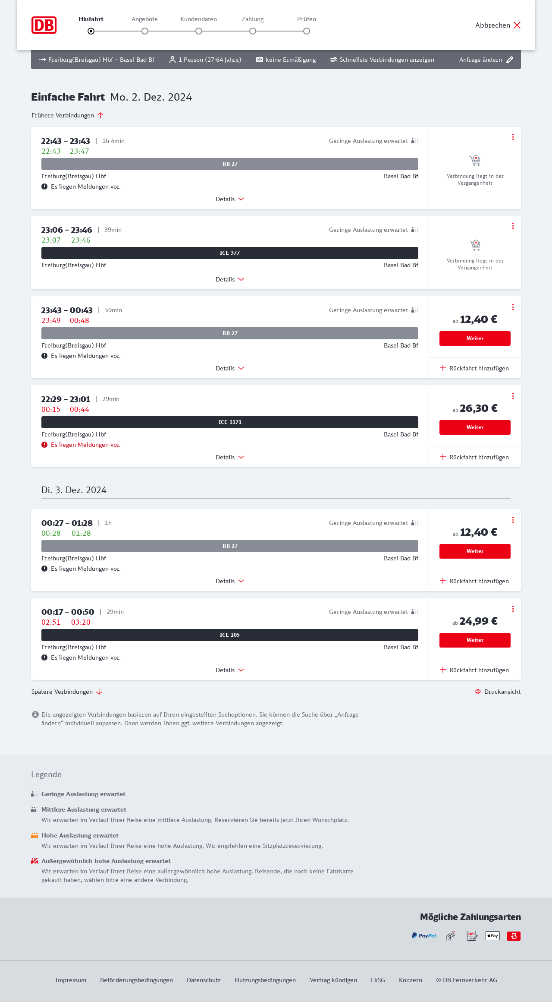This screenshot has height=1002, width=552.
Task: Click the PayPal payment icon
Action: [x=424, y=936]
